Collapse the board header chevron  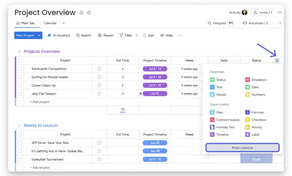point(280,23)
